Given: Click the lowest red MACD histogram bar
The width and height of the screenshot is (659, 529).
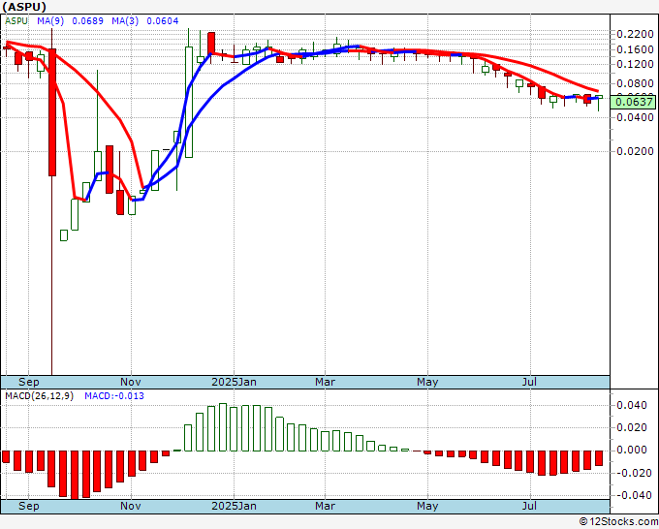Looking at the screenshot, I should pyautogui.click(x=75, y=475).
